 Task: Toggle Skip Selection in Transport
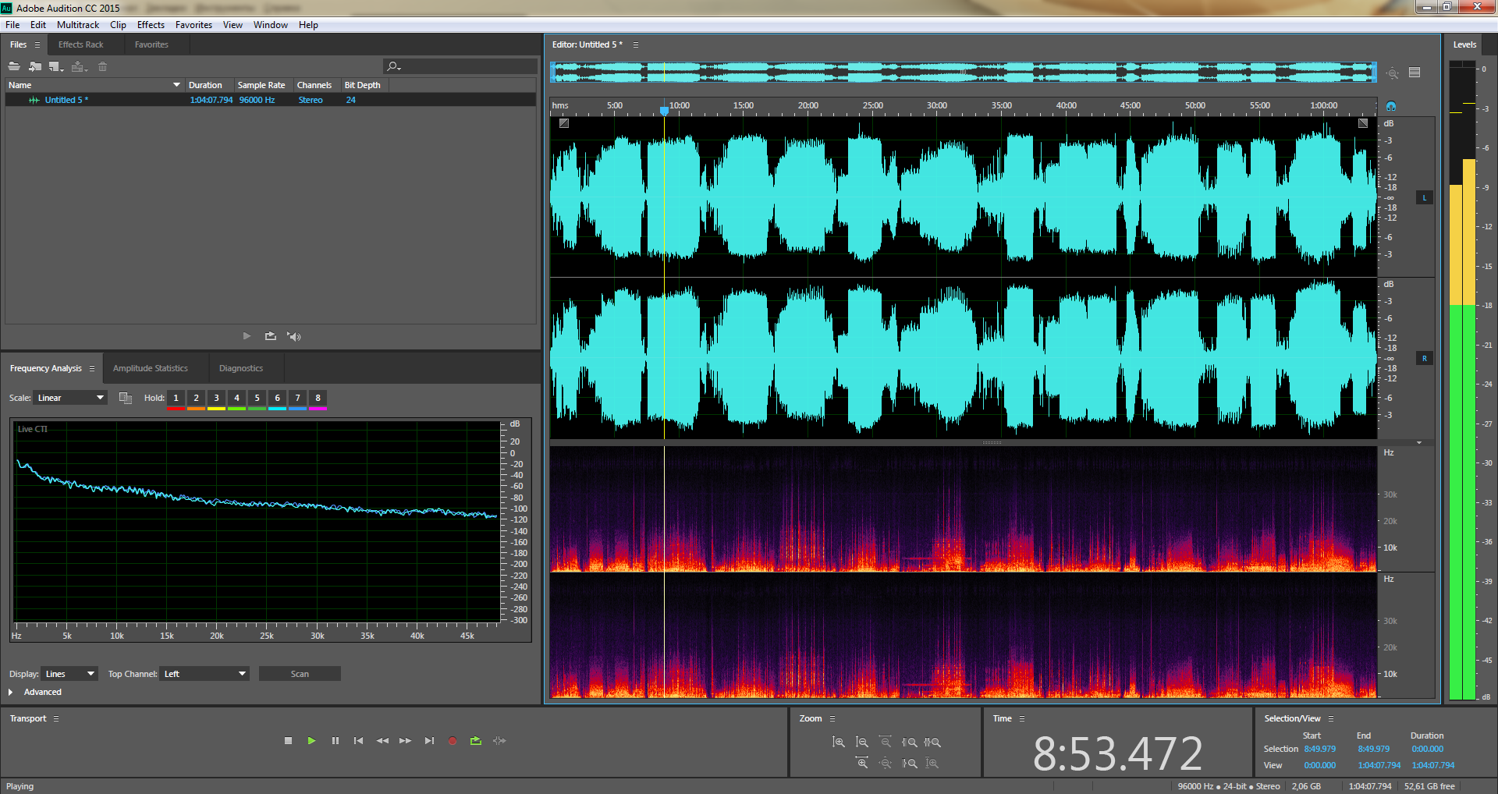[500, 741]
